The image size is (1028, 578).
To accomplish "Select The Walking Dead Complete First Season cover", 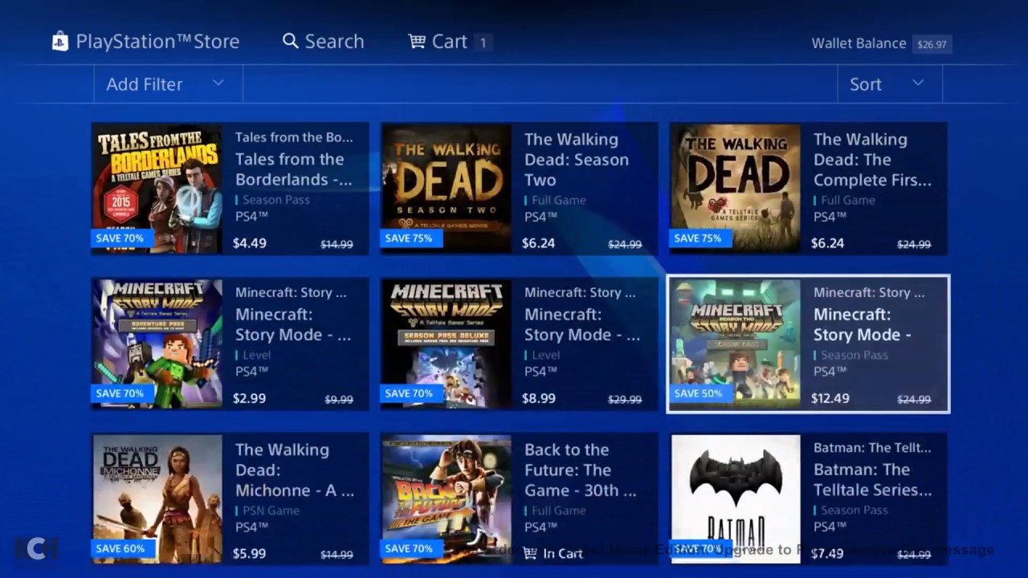I will tap(736, 189).
